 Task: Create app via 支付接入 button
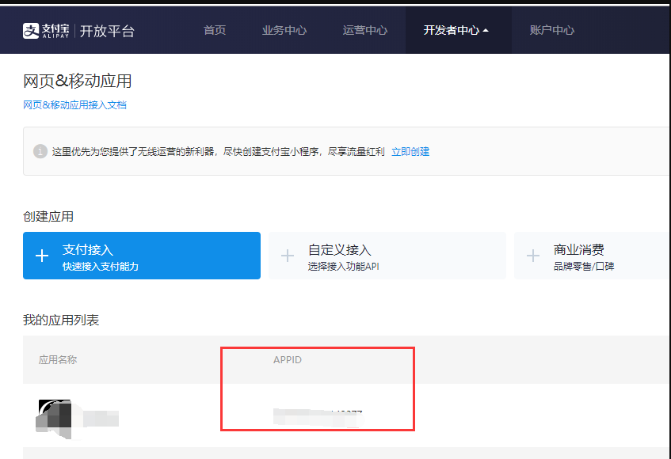click(x=142, y=256)
